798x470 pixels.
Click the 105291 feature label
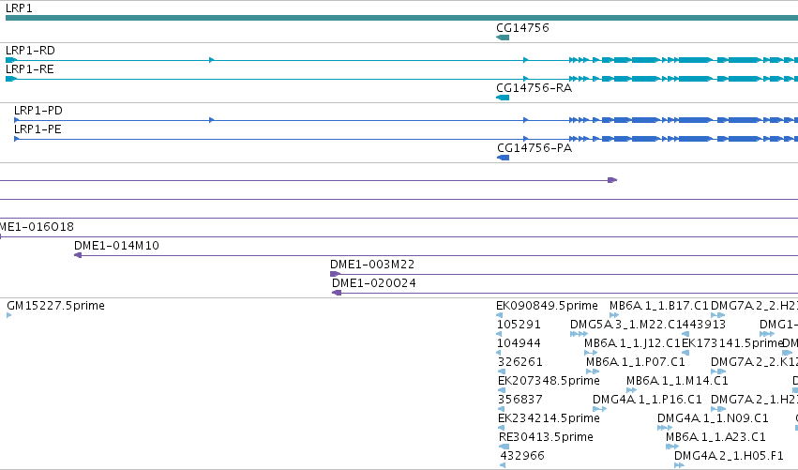point(519,325)
